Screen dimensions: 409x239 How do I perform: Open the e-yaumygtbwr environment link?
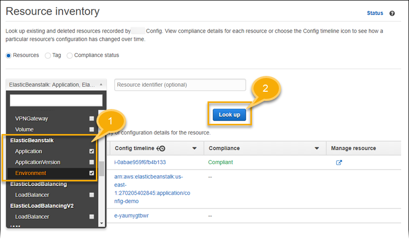tap(132, 216)
